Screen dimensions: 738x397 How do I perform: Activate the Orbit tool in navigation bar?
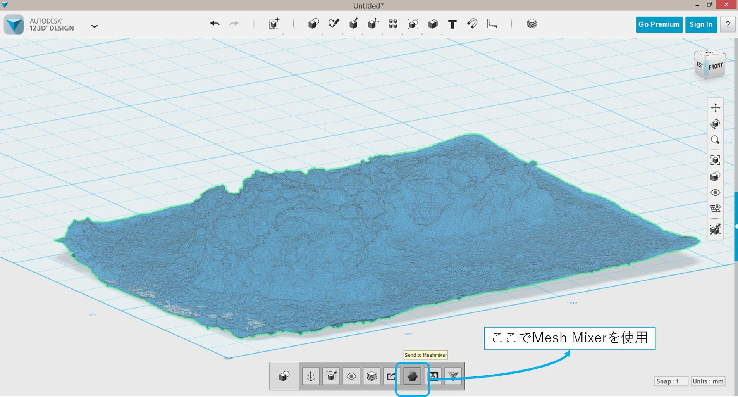(715, 124)
